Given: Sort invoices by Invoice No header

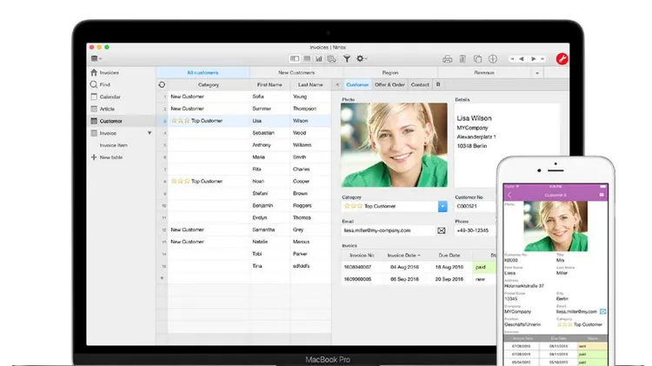Looking at the screenshot, I should coord(362,256).
